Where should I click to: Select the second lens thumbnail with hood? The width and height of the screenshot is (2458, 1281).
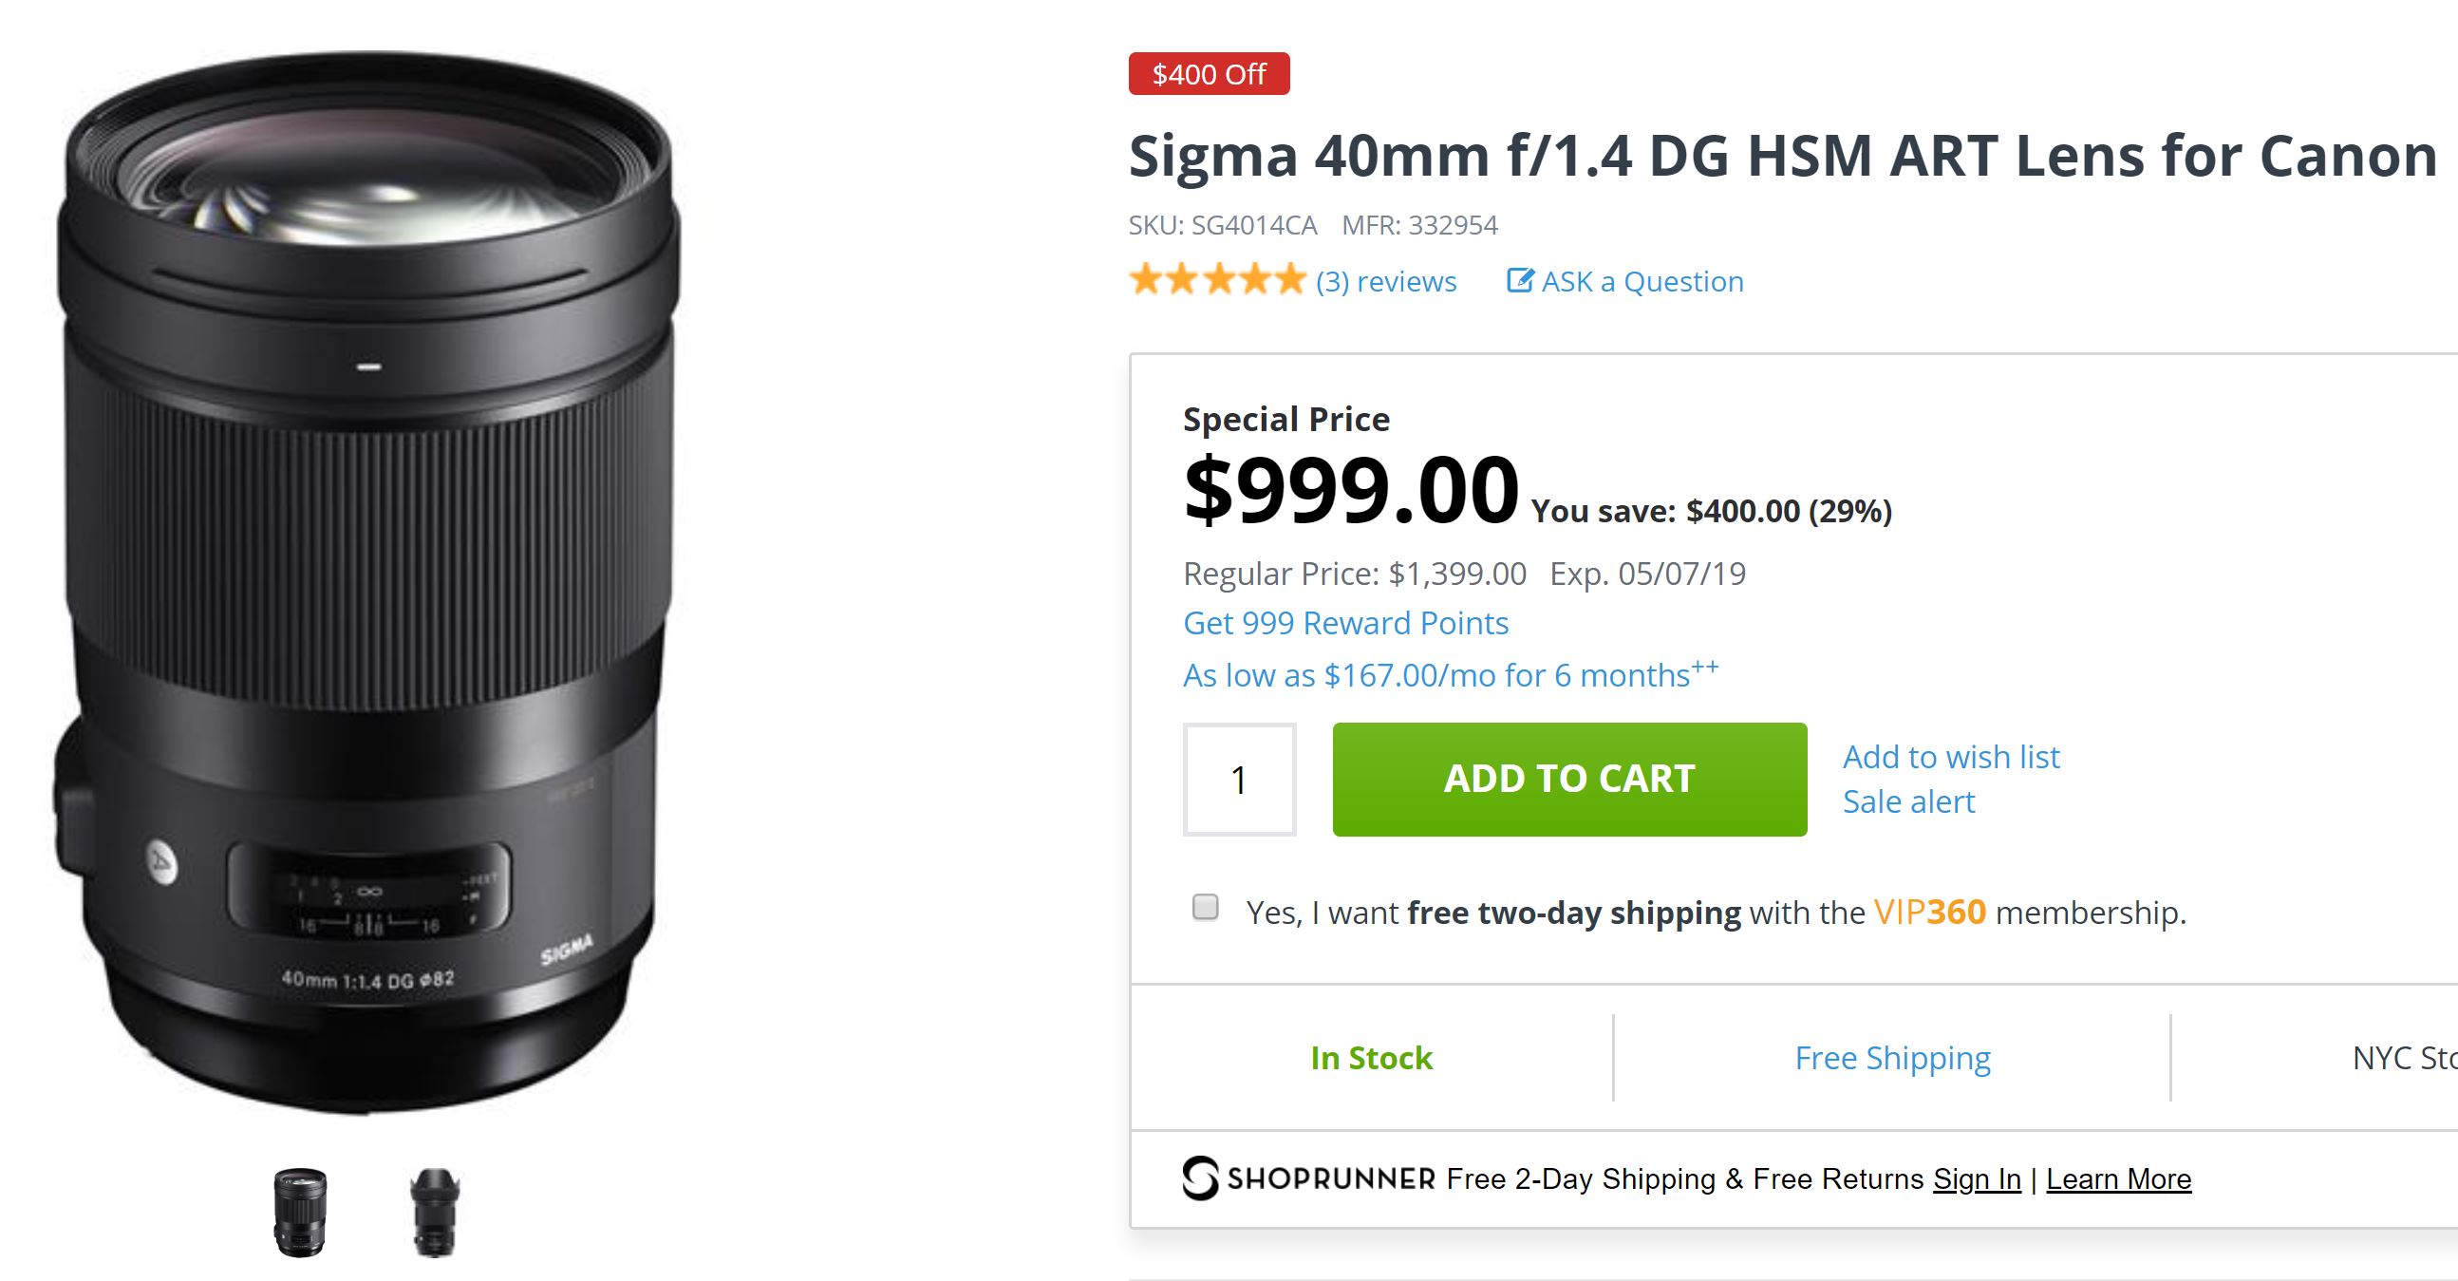[x=434, y=1212]
